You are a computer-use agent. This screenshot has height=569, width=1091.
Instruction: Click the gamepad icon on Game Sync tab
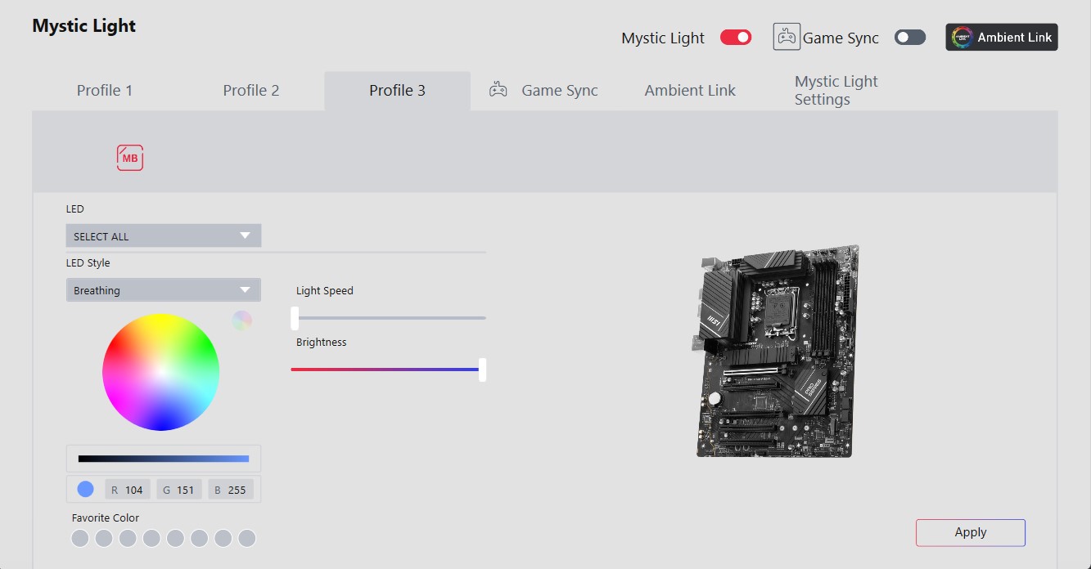coord(498,91)
